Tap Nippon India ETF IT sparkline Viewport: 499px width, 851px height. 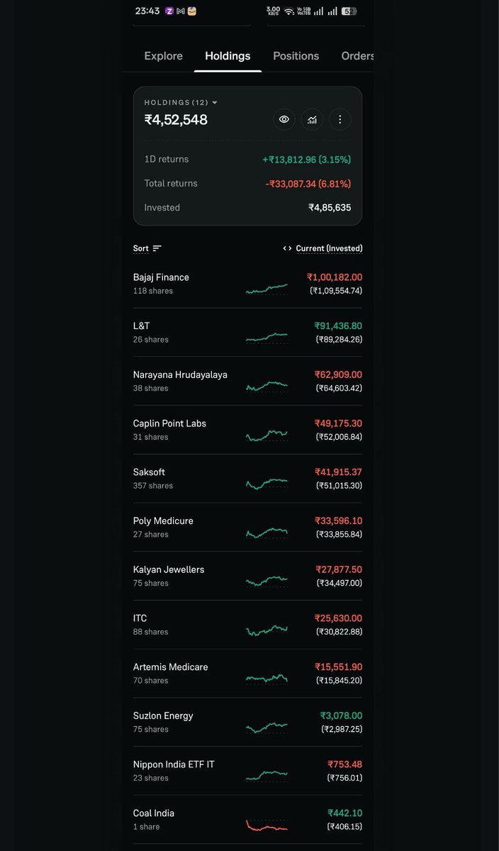267,776
